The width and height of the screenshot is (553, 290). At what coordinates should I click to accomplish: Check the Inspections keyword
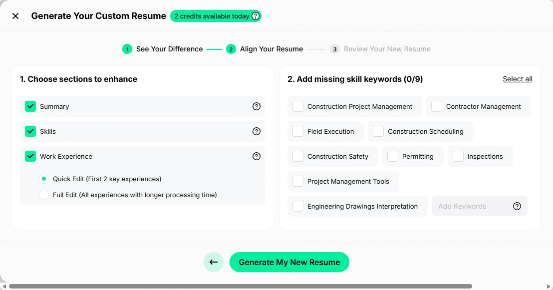(458, 156)
